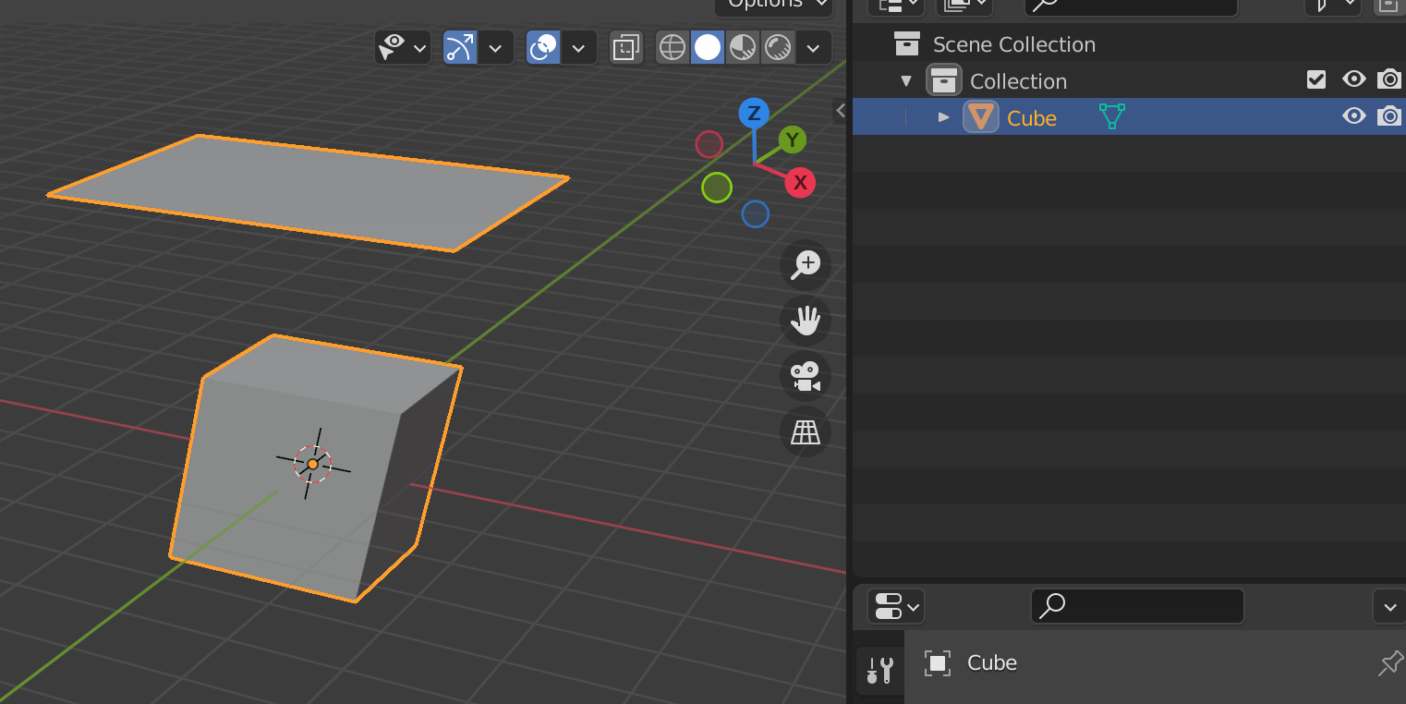The image size is (1406, 704).
Task: Click the negative Y axis green circle
Action: pos(717,188)
